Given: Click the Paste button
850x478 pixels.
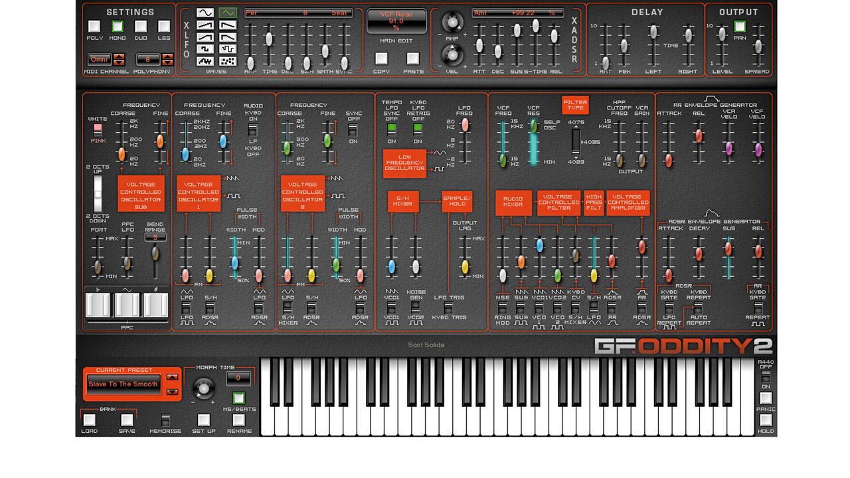Looking at the screenshot, I should pos(412,58).
